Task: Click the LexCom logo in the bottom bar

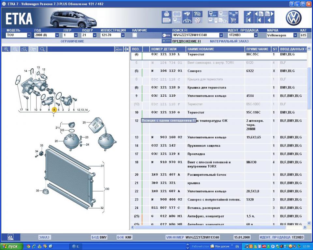Action: 10,237
